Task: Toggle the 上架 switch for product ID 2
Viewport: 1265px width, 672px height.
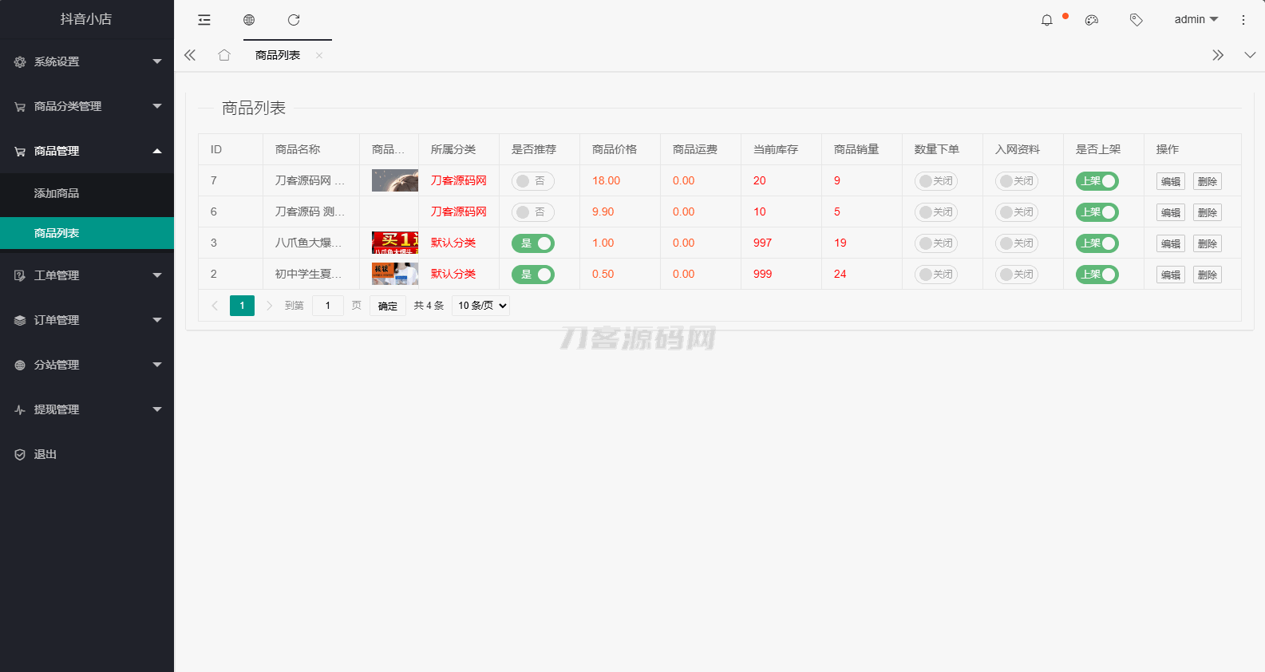Action: coord(1097,275)
